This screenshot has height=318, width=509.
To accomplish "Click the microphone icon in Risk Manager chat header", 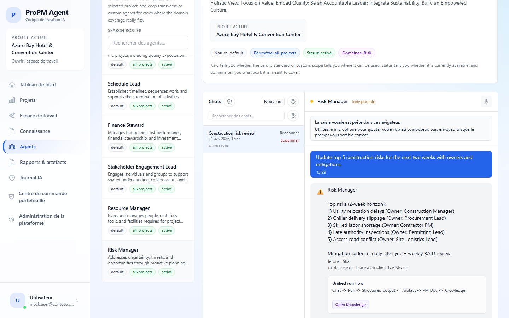I will (x=486, y=101).
